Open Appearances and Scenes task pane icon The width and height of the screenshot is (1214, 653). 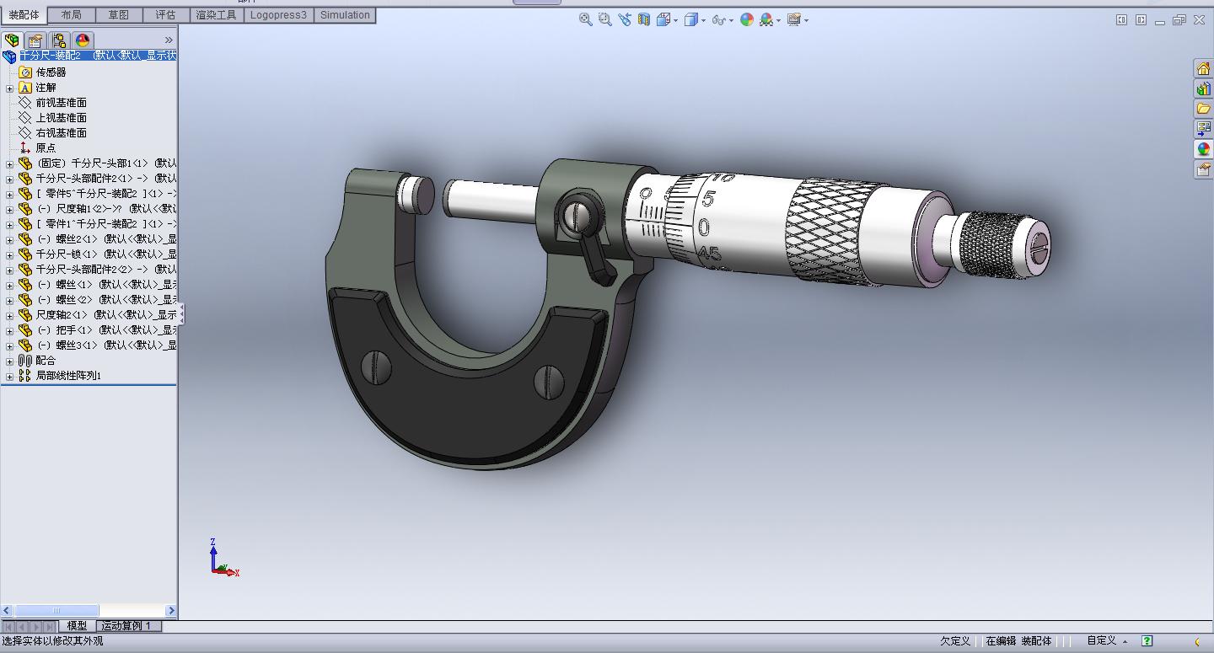[x=1203, y=149]
